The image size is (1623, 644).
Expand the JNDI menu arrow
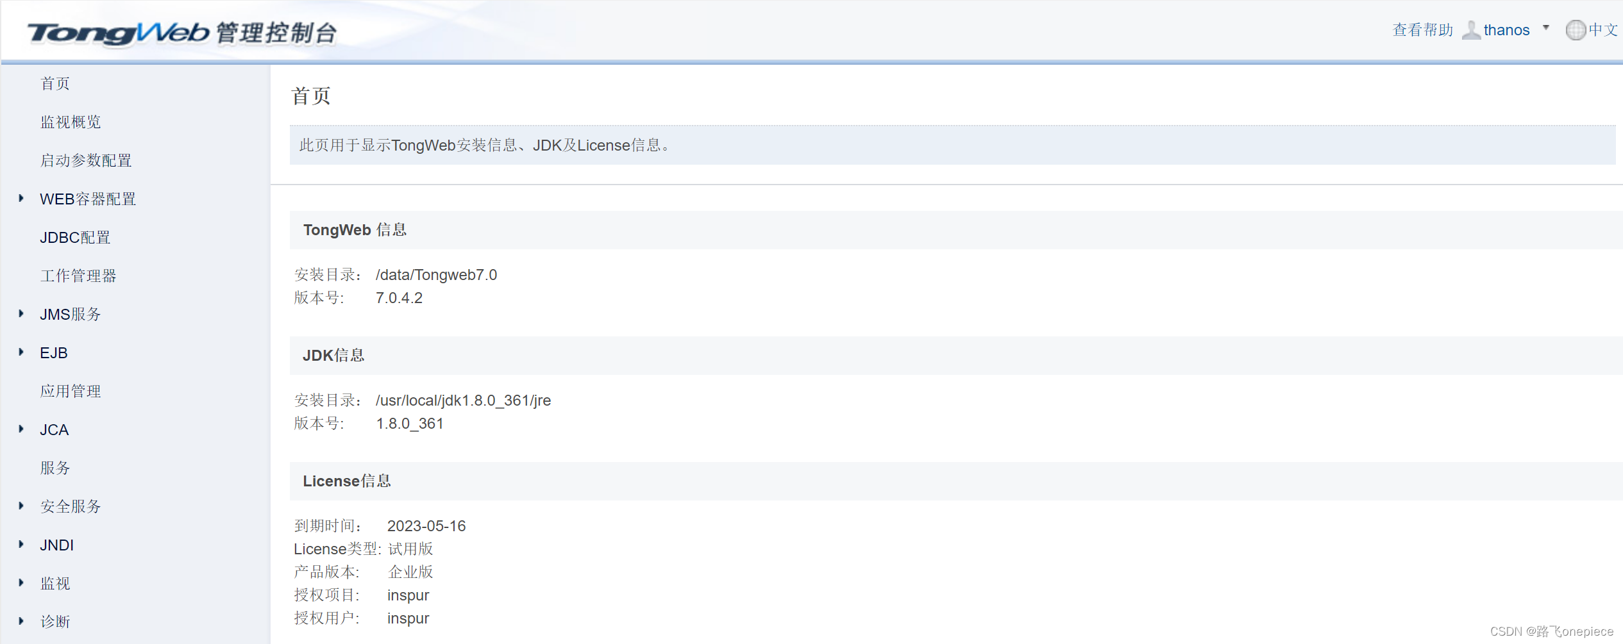[x=21, y=545]
